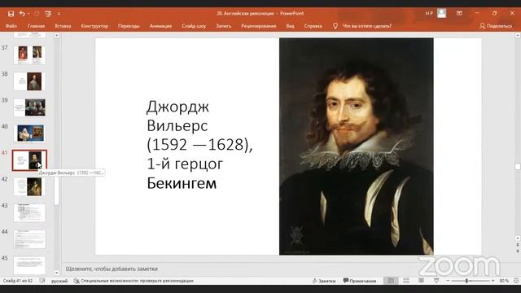The height and width of the screenshot is (293, 521).
Task: Toggle the Заметки notes pane button
Action: point(324,281)
